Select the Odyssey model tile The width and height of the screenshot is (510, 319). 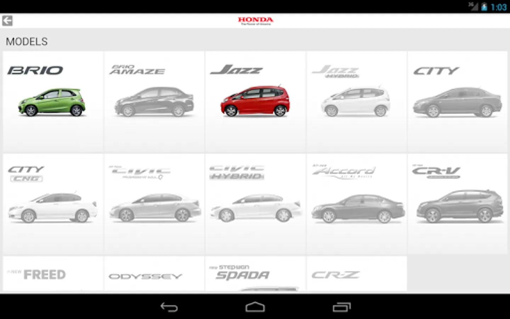(154, 274)
